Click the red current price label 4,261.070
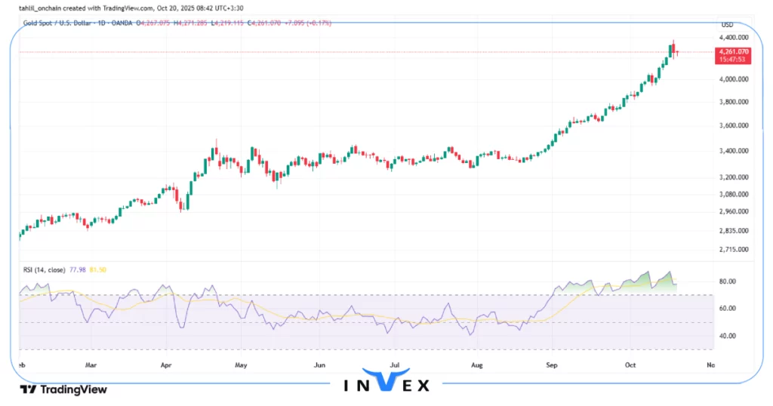The image size is (773, 406). coord(732,51)
